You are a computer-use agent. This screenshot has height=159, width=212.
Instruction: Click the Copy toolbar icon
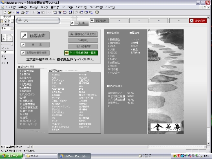coord(38,13)
